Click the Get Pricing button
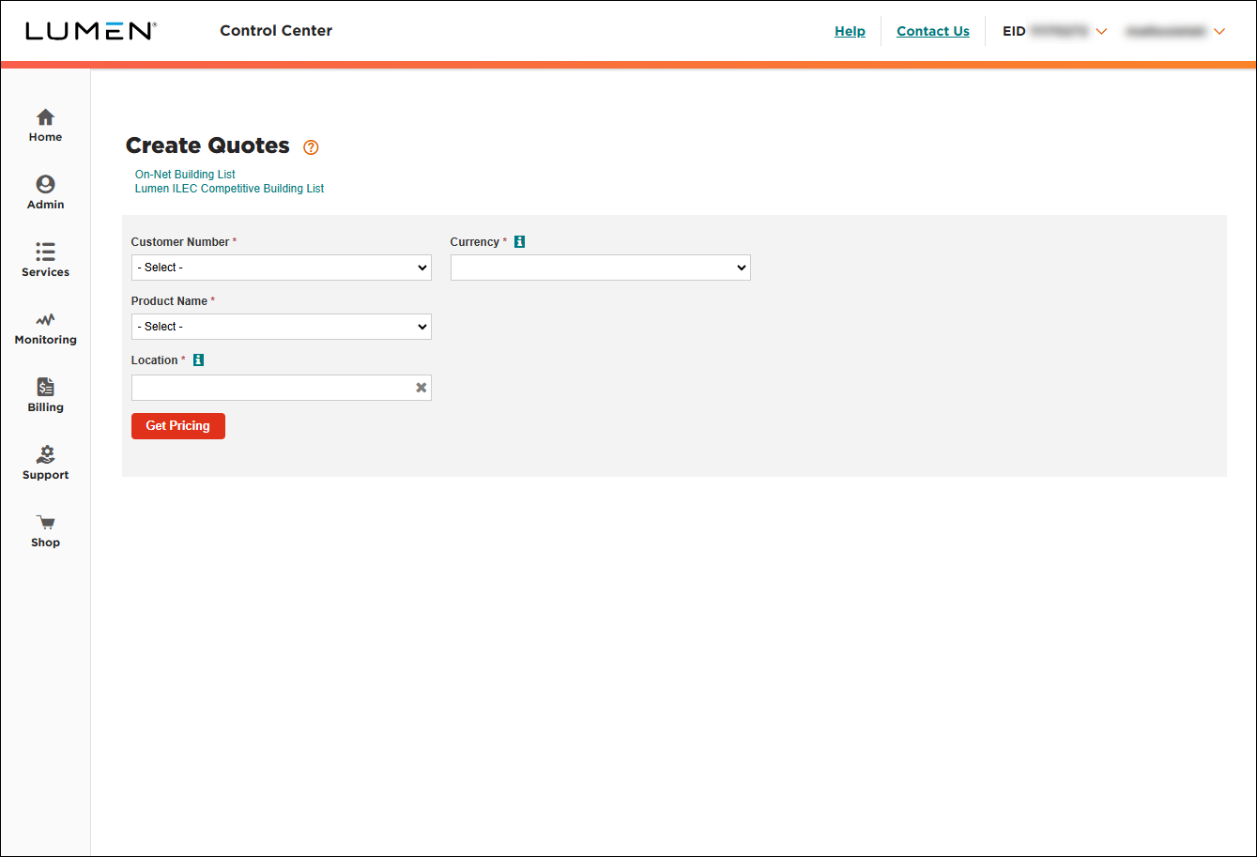Viewport: 1257px width, 857px height. tap(178, 426)
